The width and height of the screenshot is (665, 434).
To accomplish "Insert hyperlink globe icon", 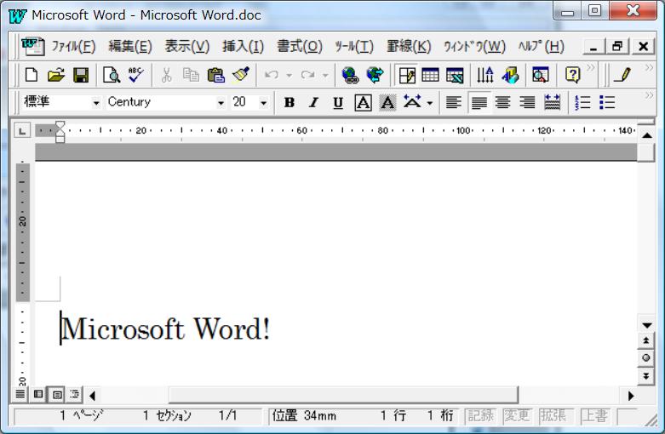I will coord(350,76).
